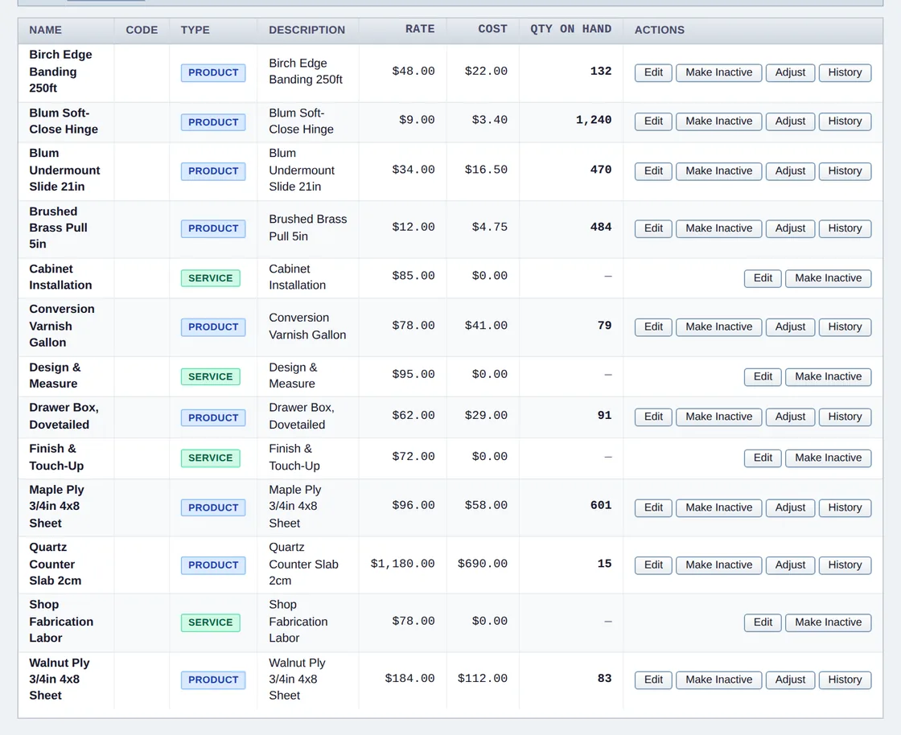Adjust Quartz Counter Slab 2cm quantity
The width and height of the screenshot is (901, 735).
[790, 565]
